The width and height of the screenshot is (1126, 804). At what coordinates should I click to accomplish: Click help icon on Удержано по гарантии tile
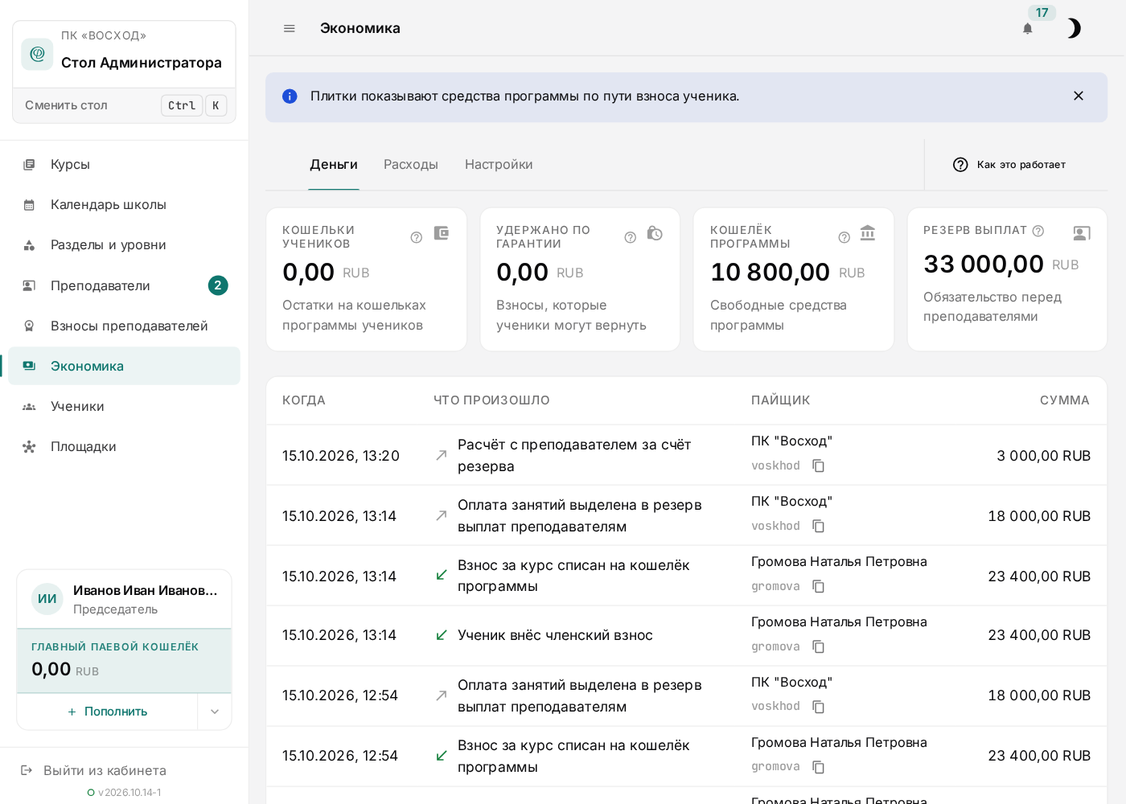click(631, 237)
